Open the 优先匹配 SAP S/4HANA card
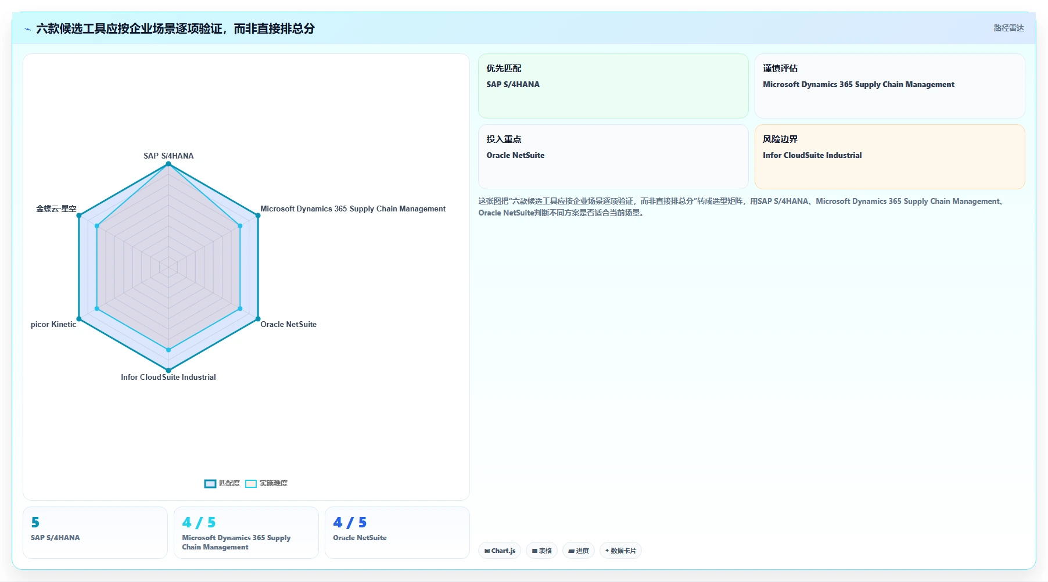 [x=613, y=86]
